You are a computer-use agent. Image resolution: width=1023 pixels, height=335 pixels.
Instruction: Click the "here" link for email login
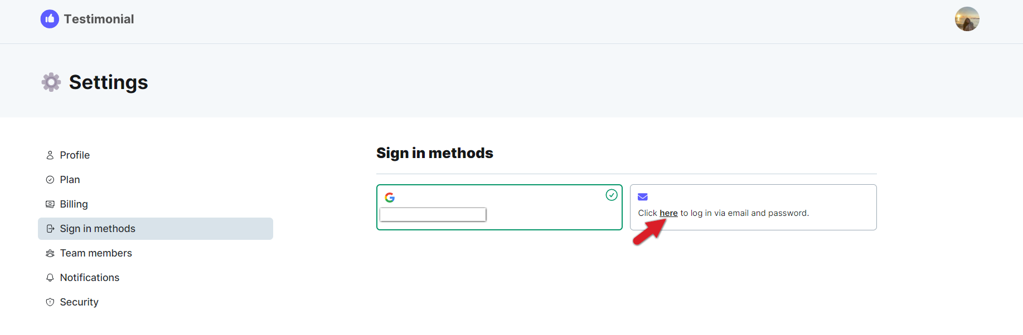(x=668, y=213)
